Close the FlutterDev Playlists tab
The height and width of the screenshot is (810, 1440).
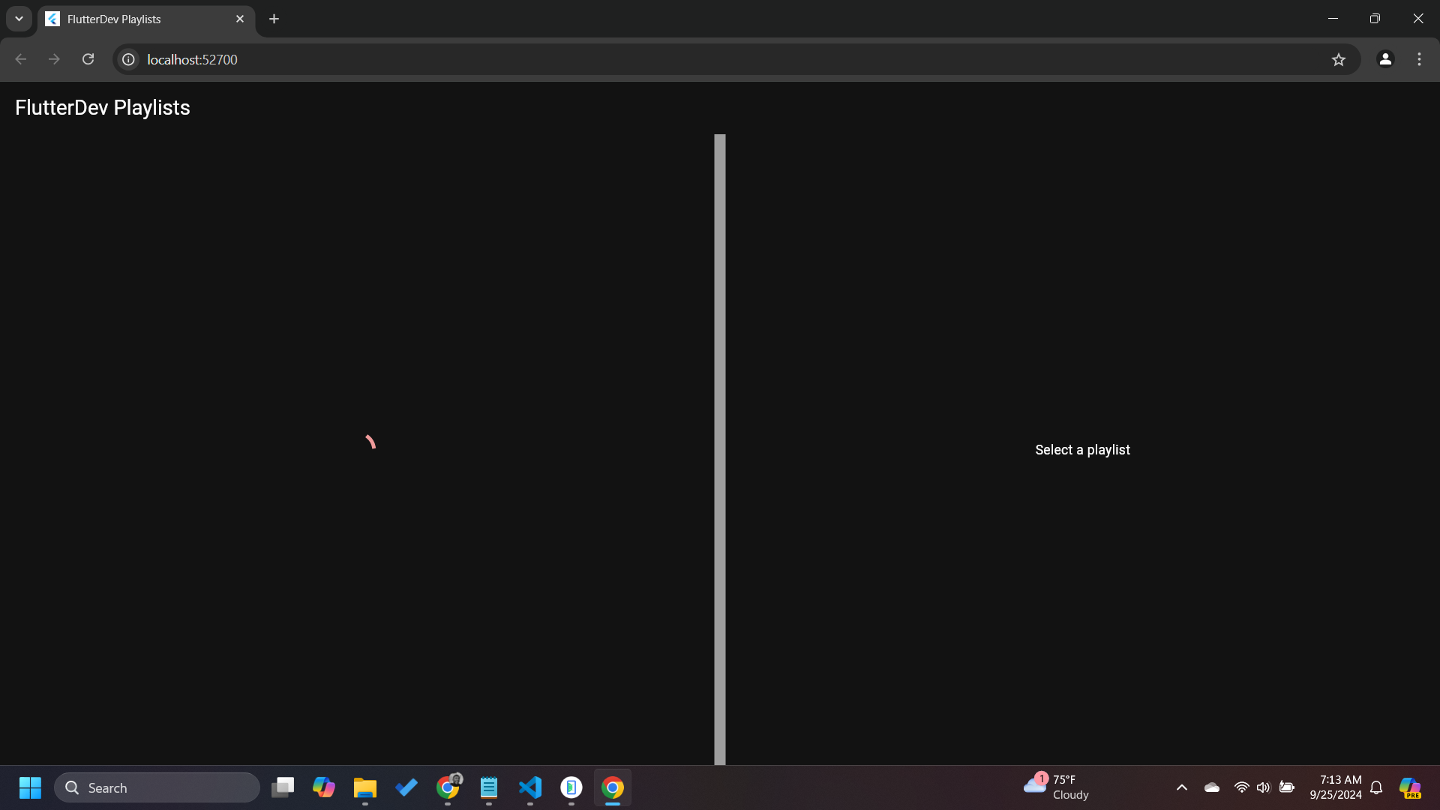pyautogui.click(x=240, y=19)
